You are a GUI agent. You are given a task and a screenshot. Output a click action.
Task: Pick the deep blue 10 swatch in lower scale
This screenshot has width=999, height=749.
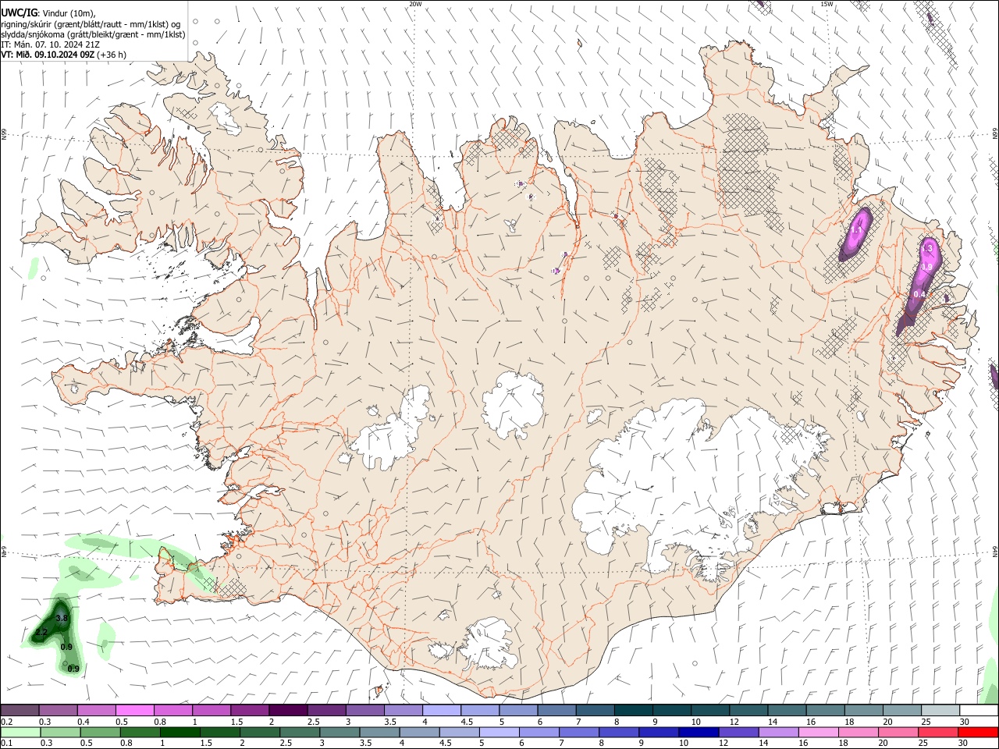699,732
